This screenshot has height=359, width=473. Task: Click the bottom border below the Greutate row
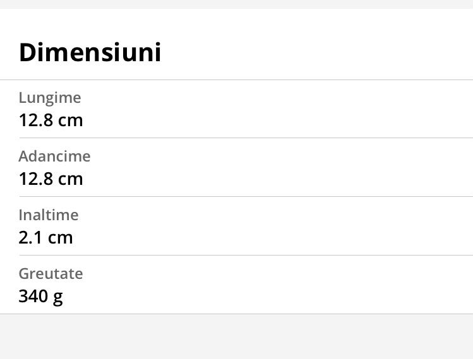tap(236, 314)
